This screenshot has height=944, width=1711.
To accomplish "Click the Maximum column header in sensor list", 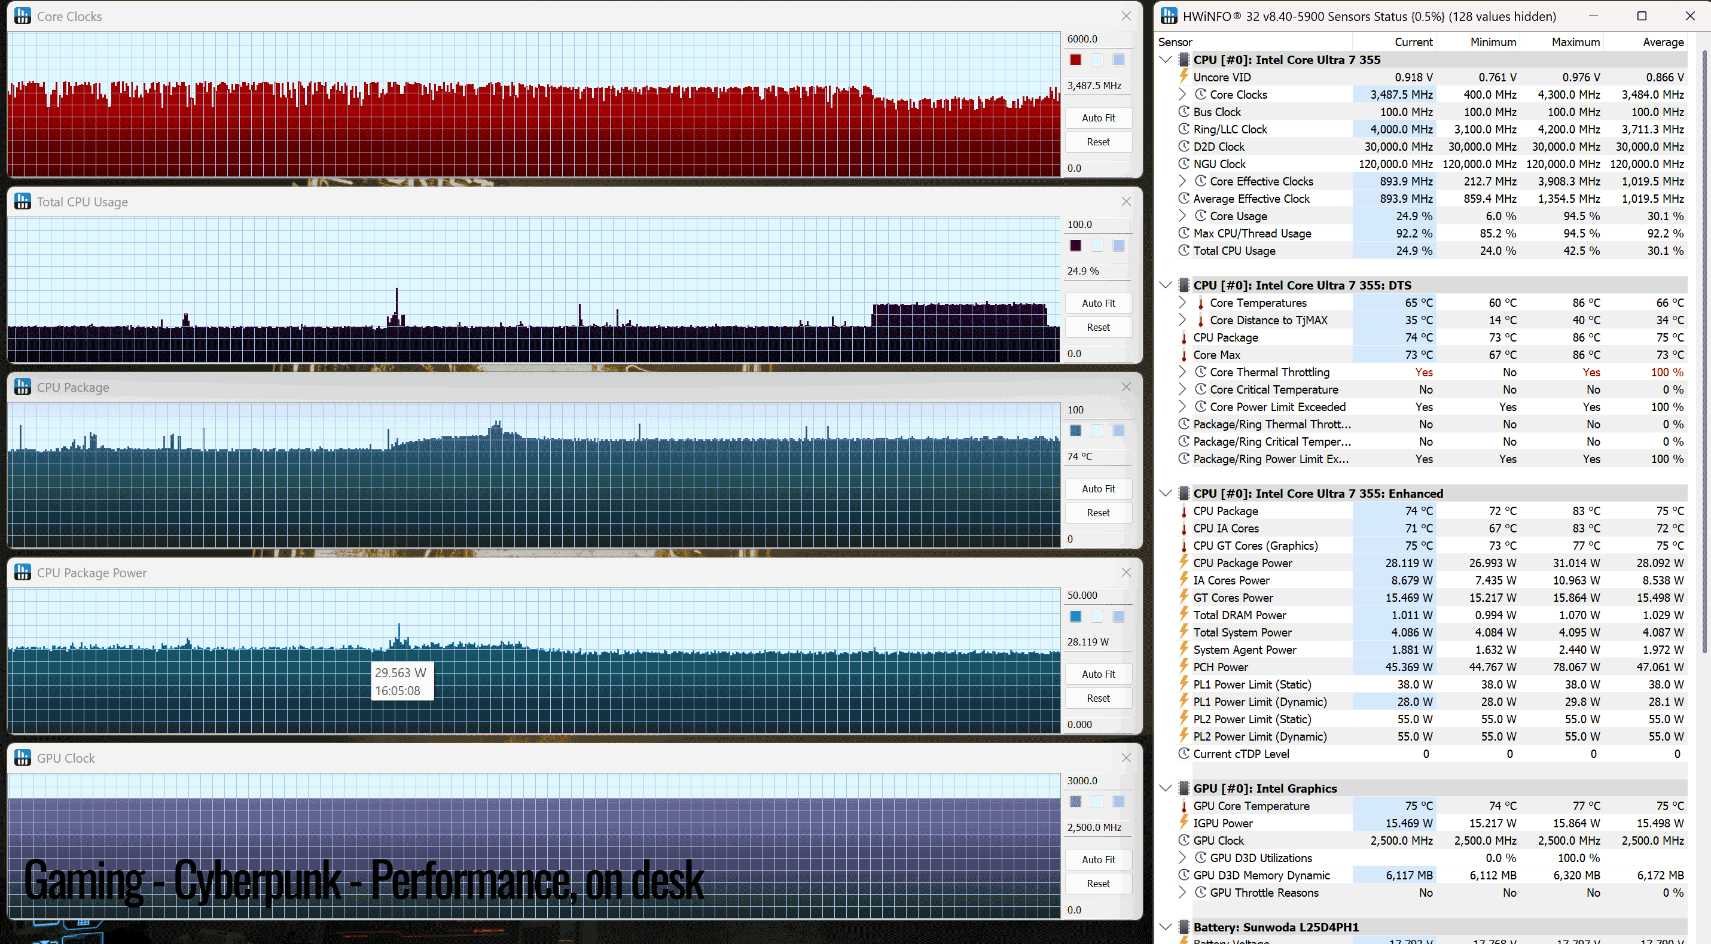I will 1575,42.
